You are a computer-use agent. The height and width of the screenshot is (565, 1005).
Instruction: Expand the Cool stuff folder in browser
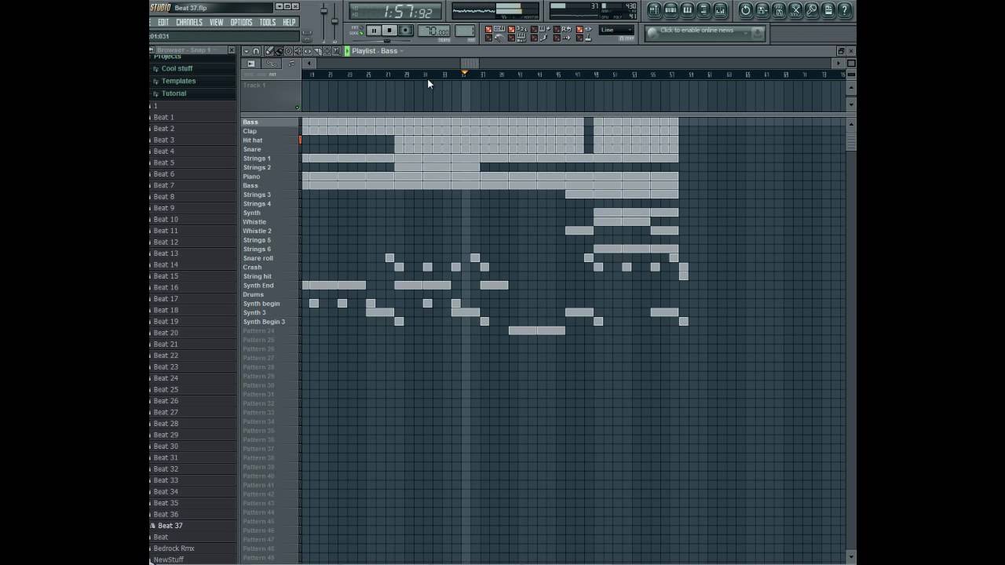pyautogui.click(x=177, y=68)
